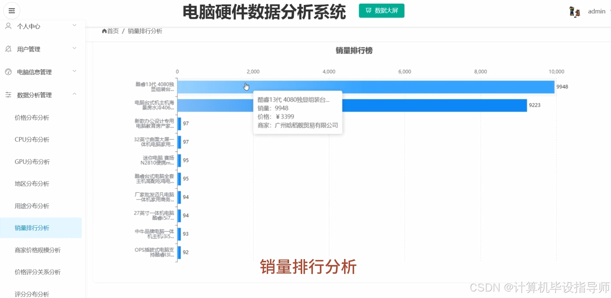Viewport: 611px width, 298px height.
Task: Expand the 用户管理 section chevron
Action: [x=74, y=48]
